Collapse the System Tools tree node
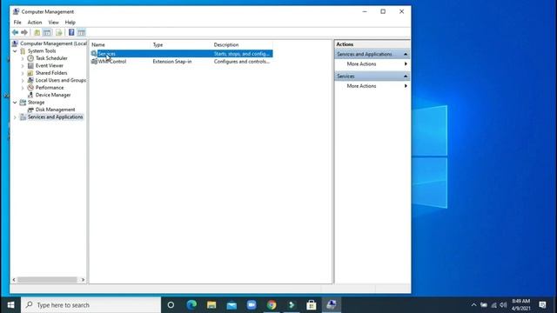The height and width of the screenshot is (313, 557). [15, 51]
